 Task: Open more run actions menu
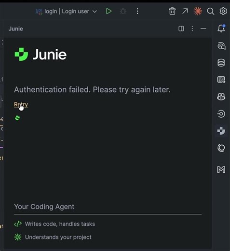(137, 11)
